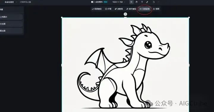Click the top-left corner handle of the image
The image size is (214, 112).
click(62, 18)
